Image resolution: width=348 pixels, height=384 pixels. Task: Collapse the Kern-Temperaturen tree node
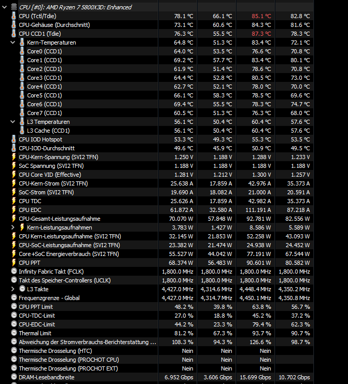point(13,42)
